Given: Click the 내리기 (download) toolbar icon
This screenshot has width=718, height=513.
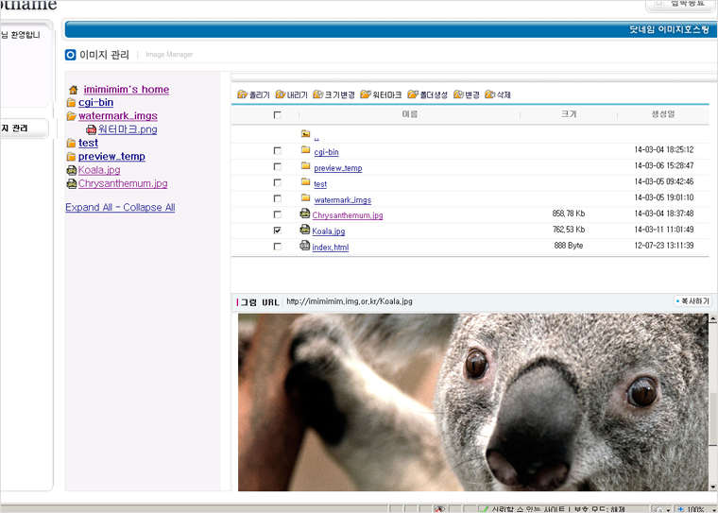Looking at the screenshot, I should click(x=281, y=94).
